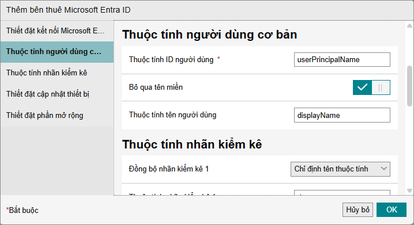Open the Đồng bộ nhãn kiểm kê 1 dropdown
Viewport: 414px width, 225px height.
(340, 169)
